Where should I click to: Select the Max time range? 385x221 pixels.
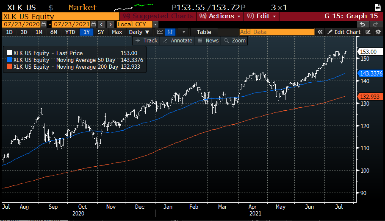tap(117, 32)
